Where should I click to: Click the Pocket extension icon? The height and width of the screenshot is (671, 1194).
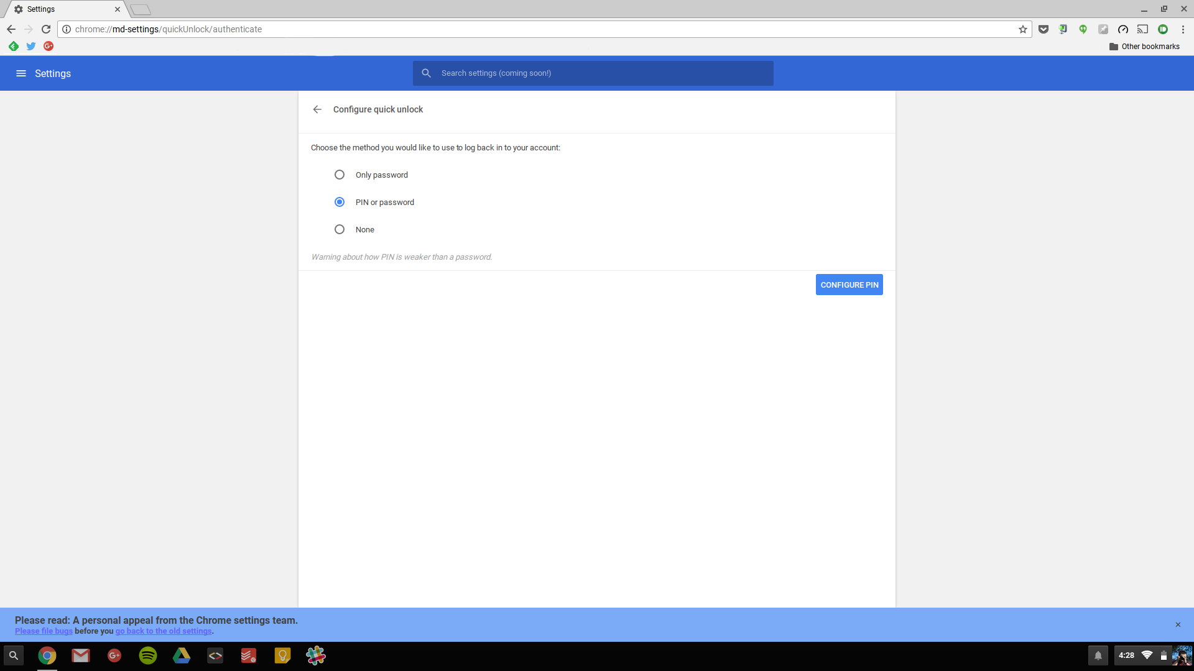click(1044, 29)
